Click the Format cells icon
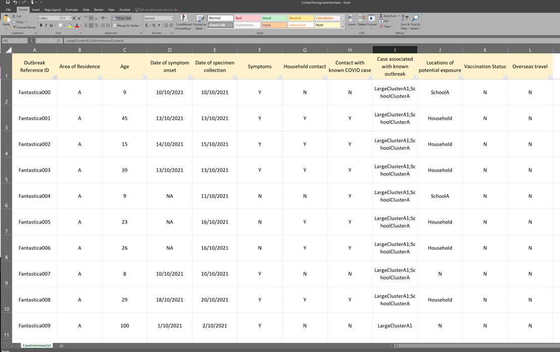 tap(371, 18)
